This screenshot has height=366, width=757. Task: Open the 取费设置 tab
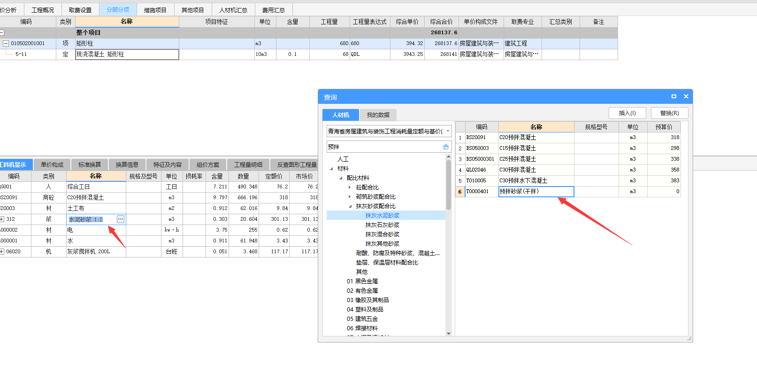[80, 10]
